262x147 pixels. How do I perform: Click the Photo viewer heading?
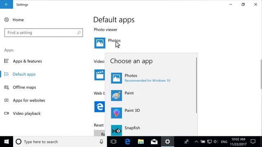106,30
